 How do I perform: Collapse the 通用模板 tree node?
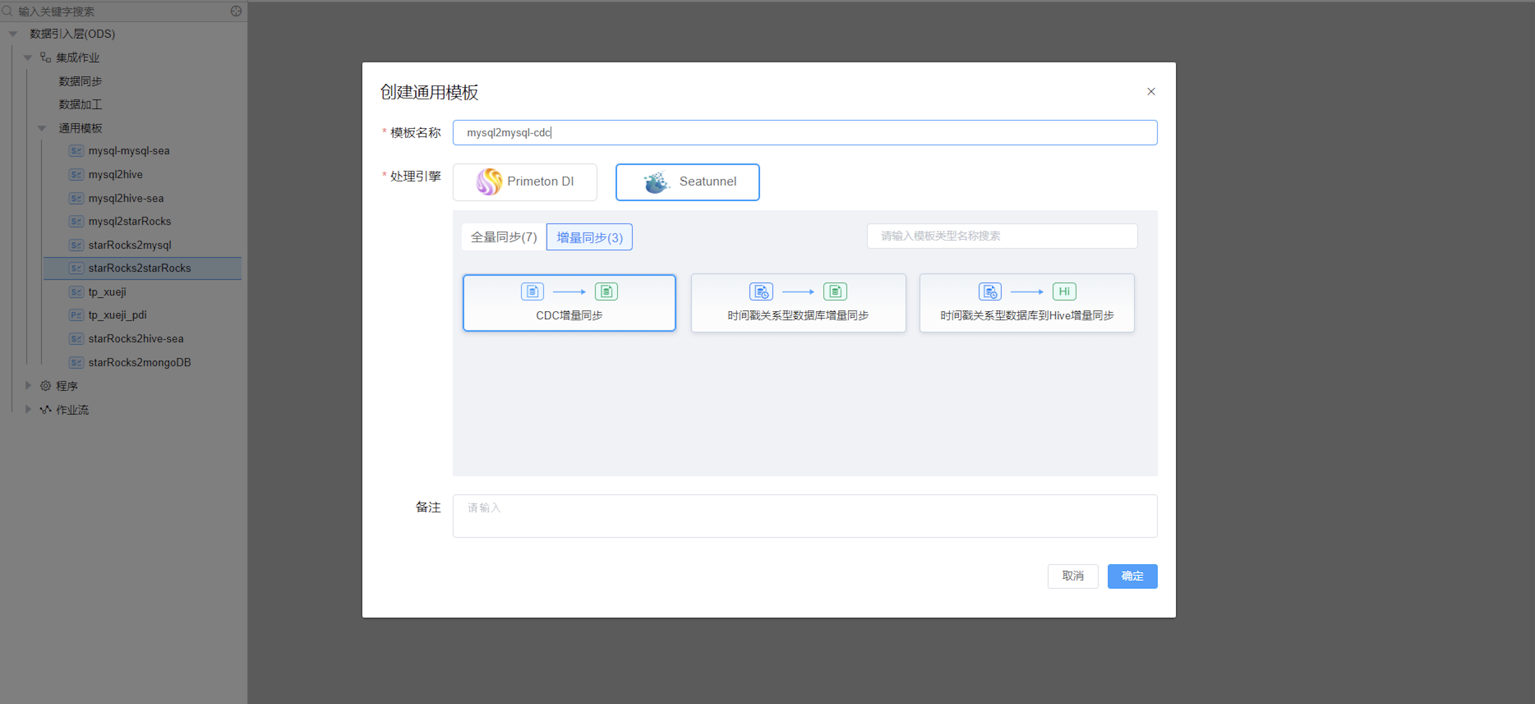pos(42,128)
